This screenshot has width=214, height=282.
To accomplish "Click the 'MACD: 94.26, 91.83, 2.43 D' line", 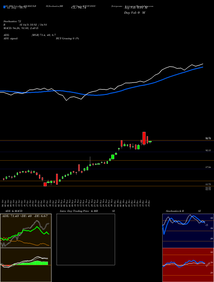I will [21, 28].
